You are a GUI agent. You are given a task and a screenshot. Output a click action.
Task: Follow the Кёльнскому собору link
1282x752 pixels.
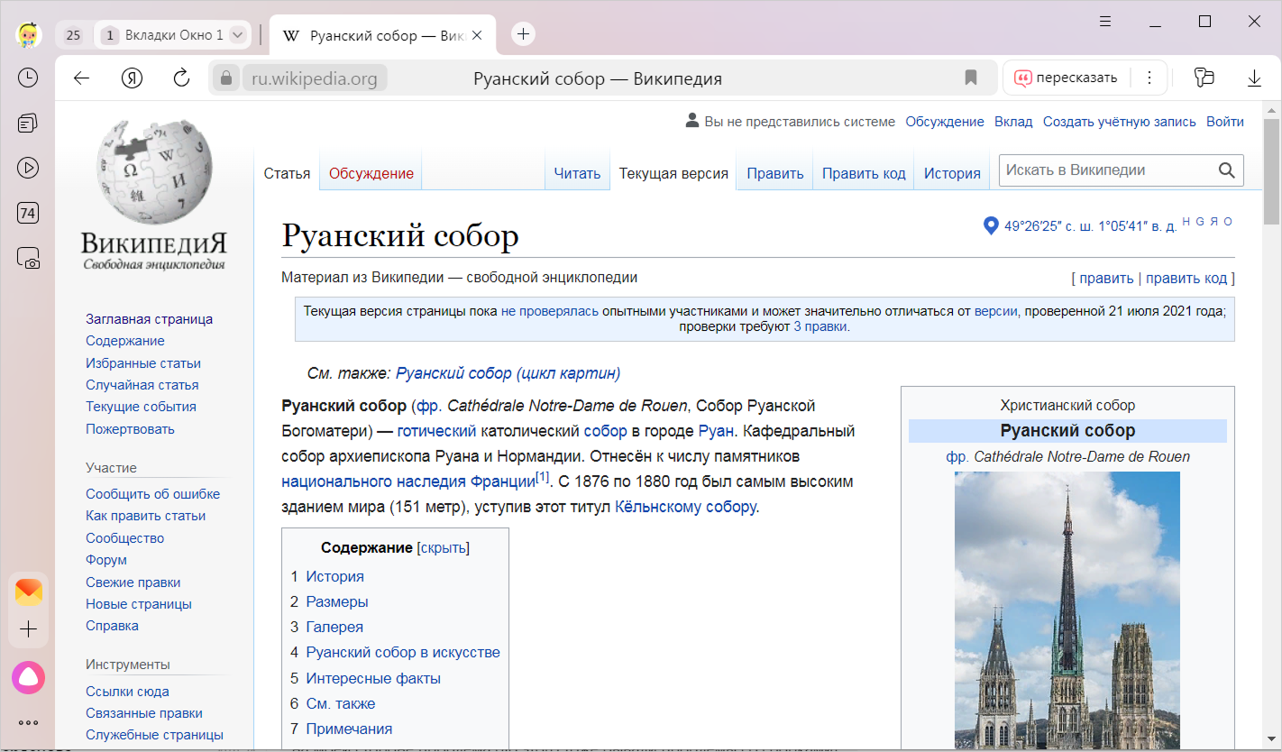[684, 507]
